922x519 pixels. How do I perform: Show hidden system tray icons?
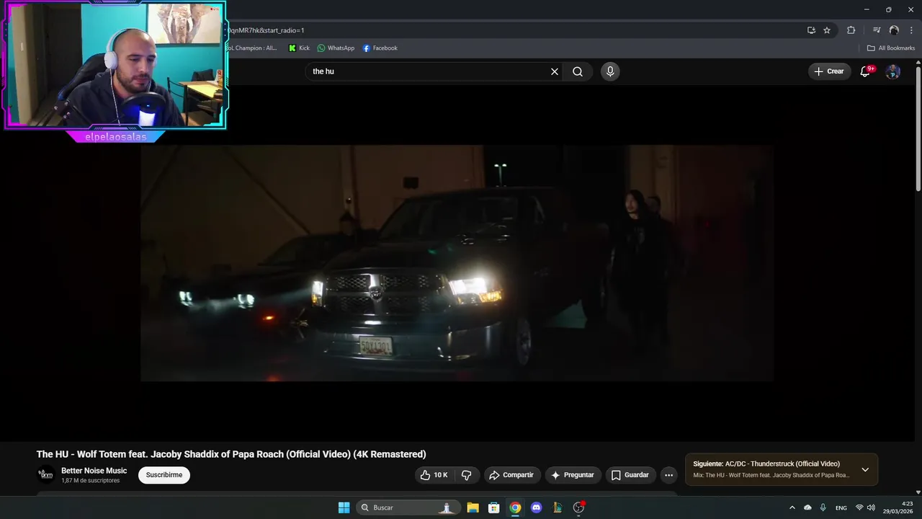click(x=792, y=507)
